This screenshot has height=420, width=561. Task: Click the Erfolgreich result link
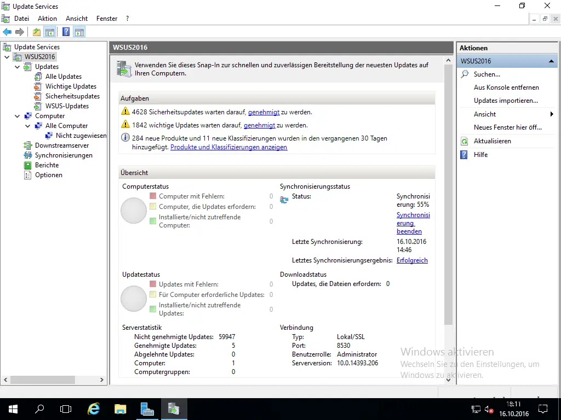412,260
